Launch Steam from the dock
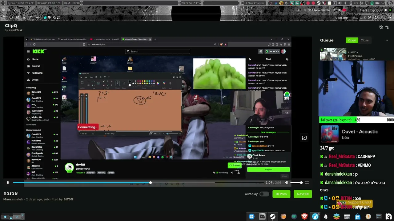 click(273, 217)
